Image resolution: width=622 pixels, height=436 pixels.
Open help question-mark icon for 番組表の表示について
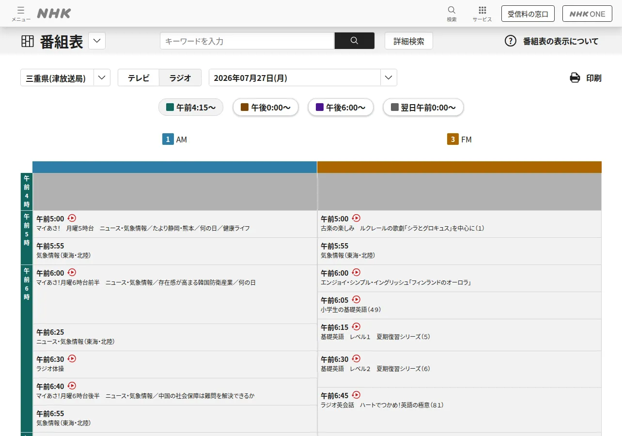pyautogui.click(x=511, y=41)
